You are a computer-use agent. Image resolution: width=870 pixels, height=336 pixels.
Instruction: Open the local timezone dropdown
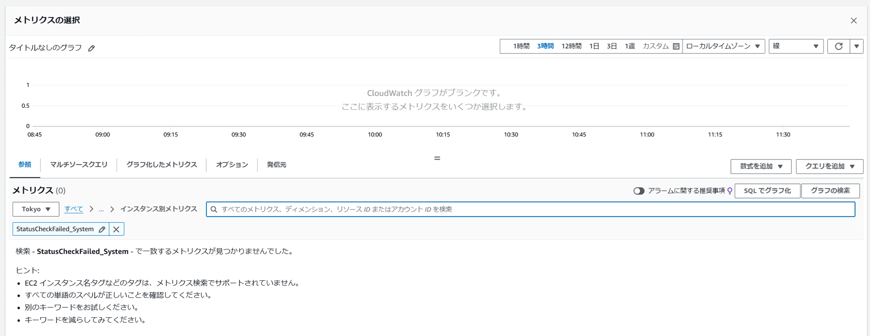[x=723, y=46]
